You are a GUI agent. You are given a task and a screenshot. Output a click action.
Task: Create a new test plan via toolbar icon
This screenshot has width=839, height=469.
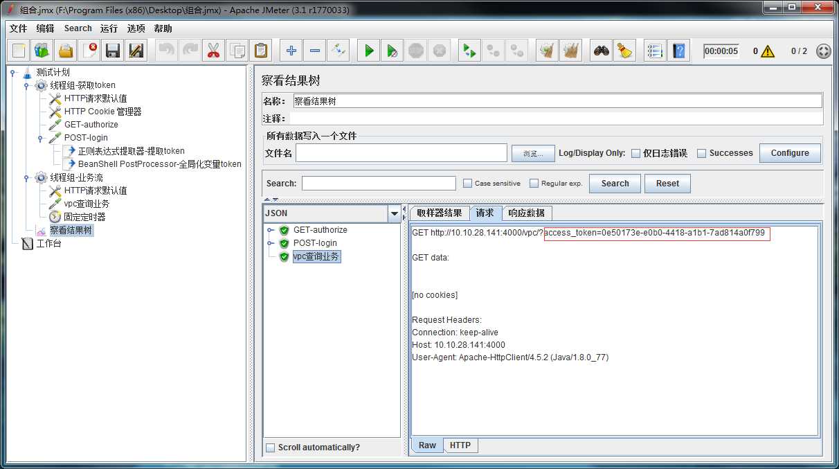(19, 51)
